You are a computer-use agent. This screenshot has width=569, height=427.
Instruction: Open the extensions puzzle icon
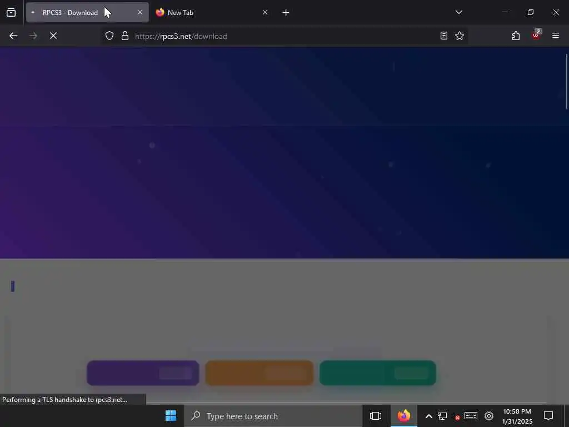pyautogui.click(x=516, y=36)
